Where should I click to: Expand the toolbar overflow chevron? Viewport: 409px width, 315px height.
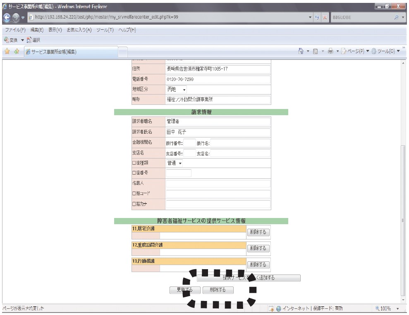[x=404, y=47]
